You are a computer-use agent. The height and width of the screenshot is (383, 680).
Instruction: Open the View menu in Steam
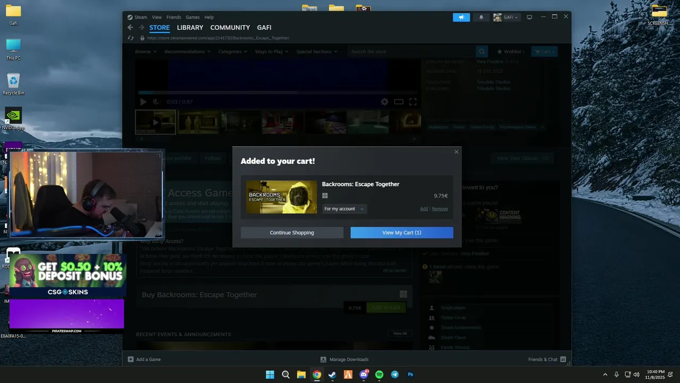(x=157, y=17)
